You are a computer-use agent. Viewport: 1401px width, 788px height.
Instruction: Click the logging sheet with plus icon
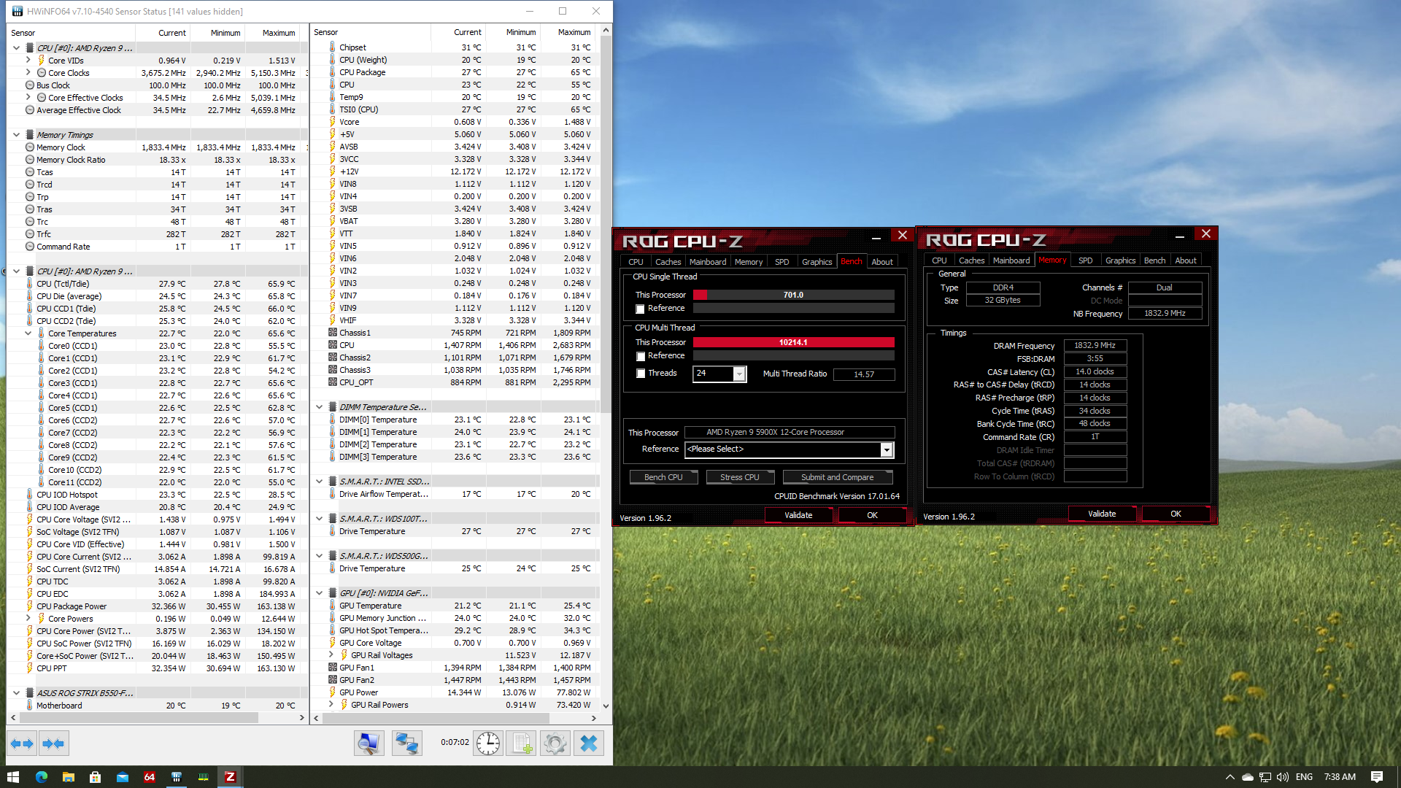(x=521, y=743)
